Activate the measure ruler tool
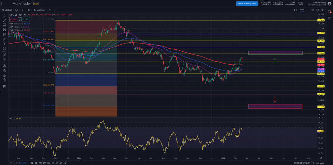This screenshot has height=165, width=333. click(4, 55)
